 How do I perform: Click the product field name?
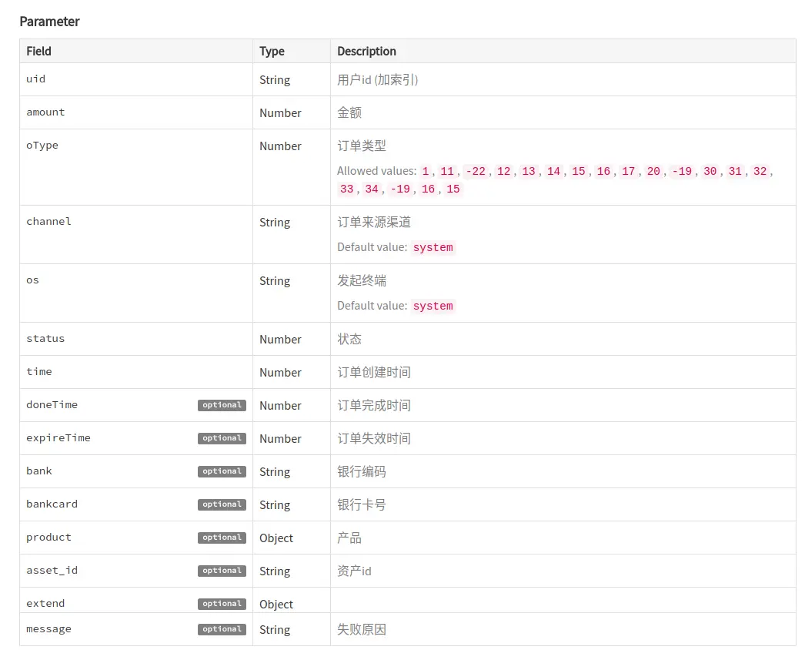point(48,538)
